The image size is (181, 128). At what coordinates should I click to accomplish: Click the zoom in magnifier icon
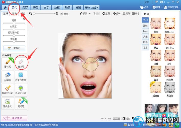57,14
